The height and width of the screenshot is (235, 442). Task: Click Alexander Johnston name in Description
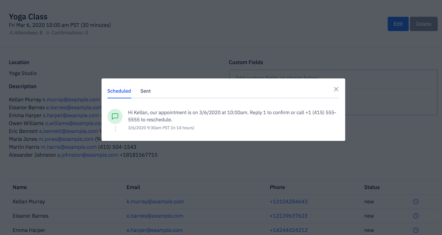pos(32,155)
